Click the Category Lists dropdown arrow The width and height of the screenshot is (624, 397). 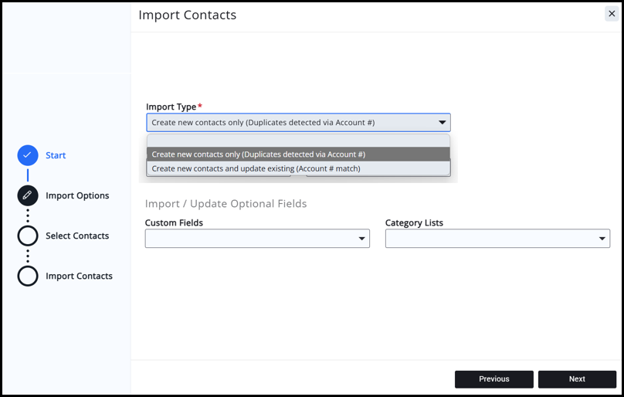(603, 239)
